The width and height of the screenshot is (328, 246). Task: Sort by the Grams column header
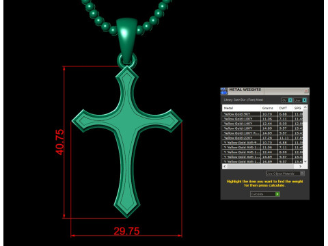point(269,108)
